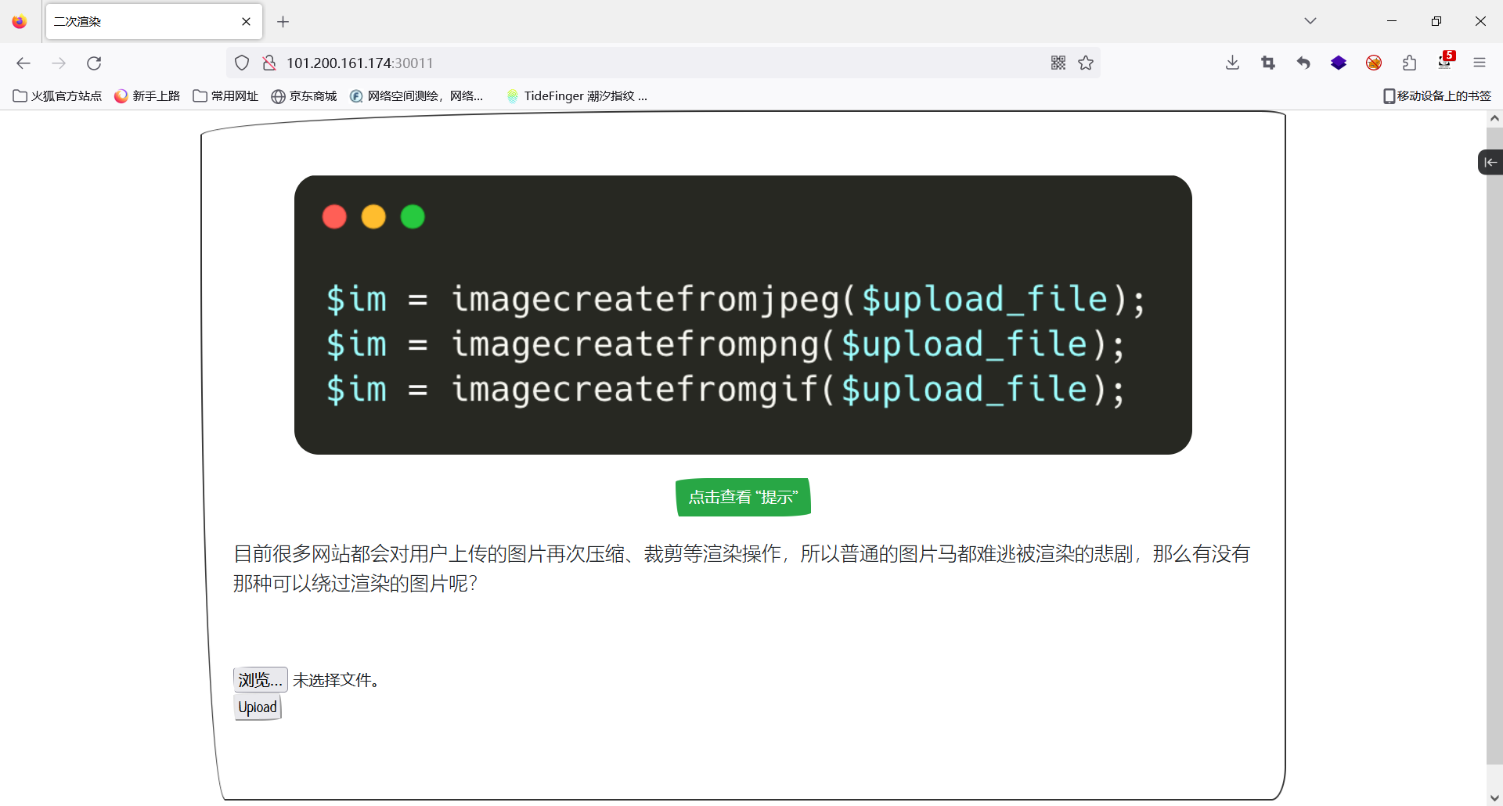Bookmark this page with the star icon
Image resolution: width=1503 pixels, height=806 pixels.
tap(1086, 63)
